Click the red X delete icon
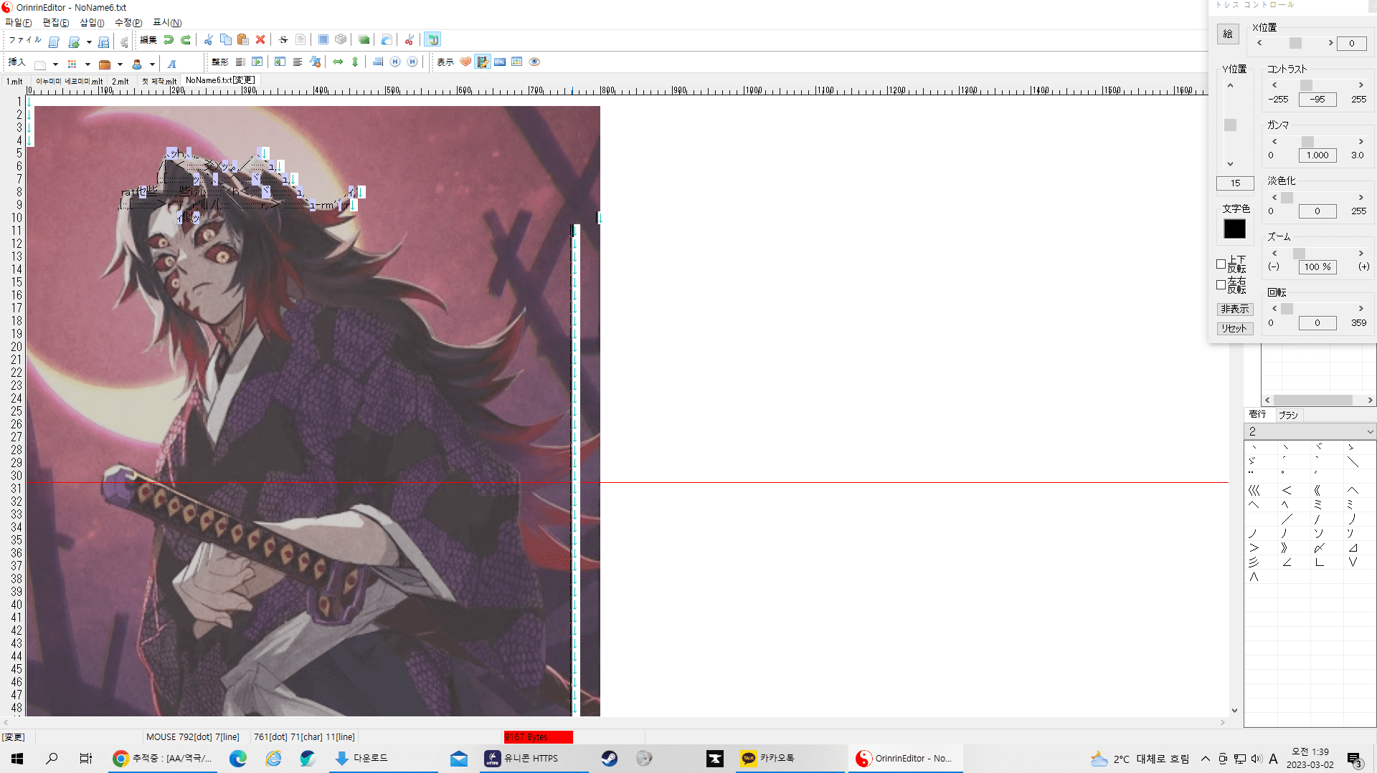 [260, 40]
